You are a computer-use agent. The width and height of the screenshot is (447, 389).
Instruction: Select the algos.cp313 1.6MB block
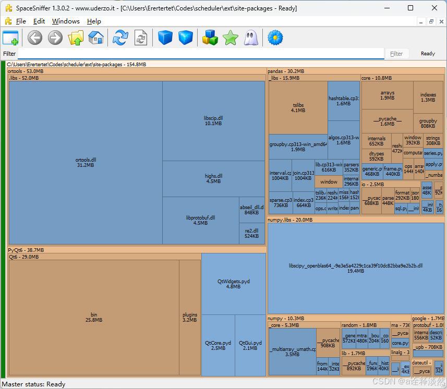[x=344, y=140]
